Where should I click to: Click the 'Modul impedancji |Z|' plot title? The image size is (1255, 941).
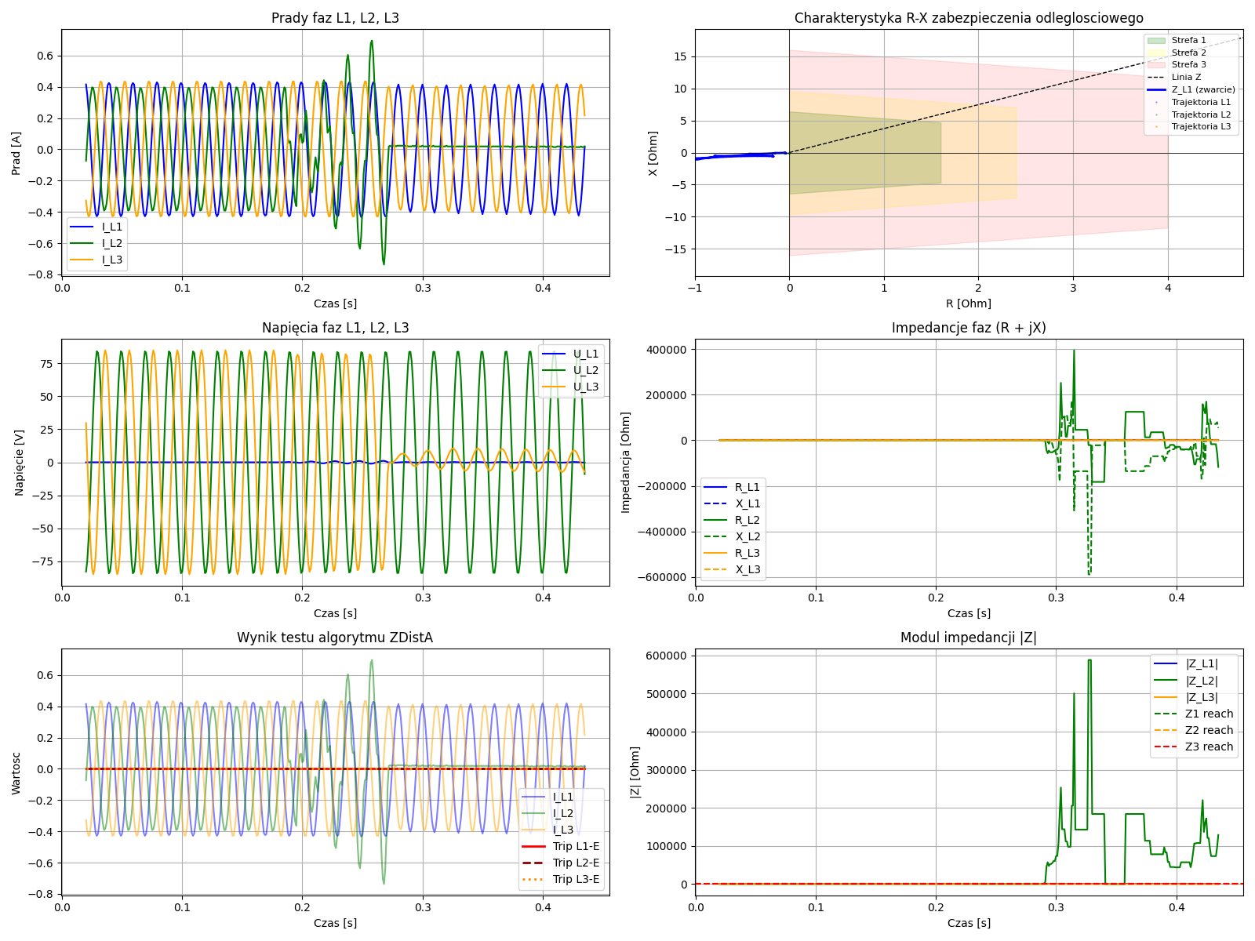[969, 638]
